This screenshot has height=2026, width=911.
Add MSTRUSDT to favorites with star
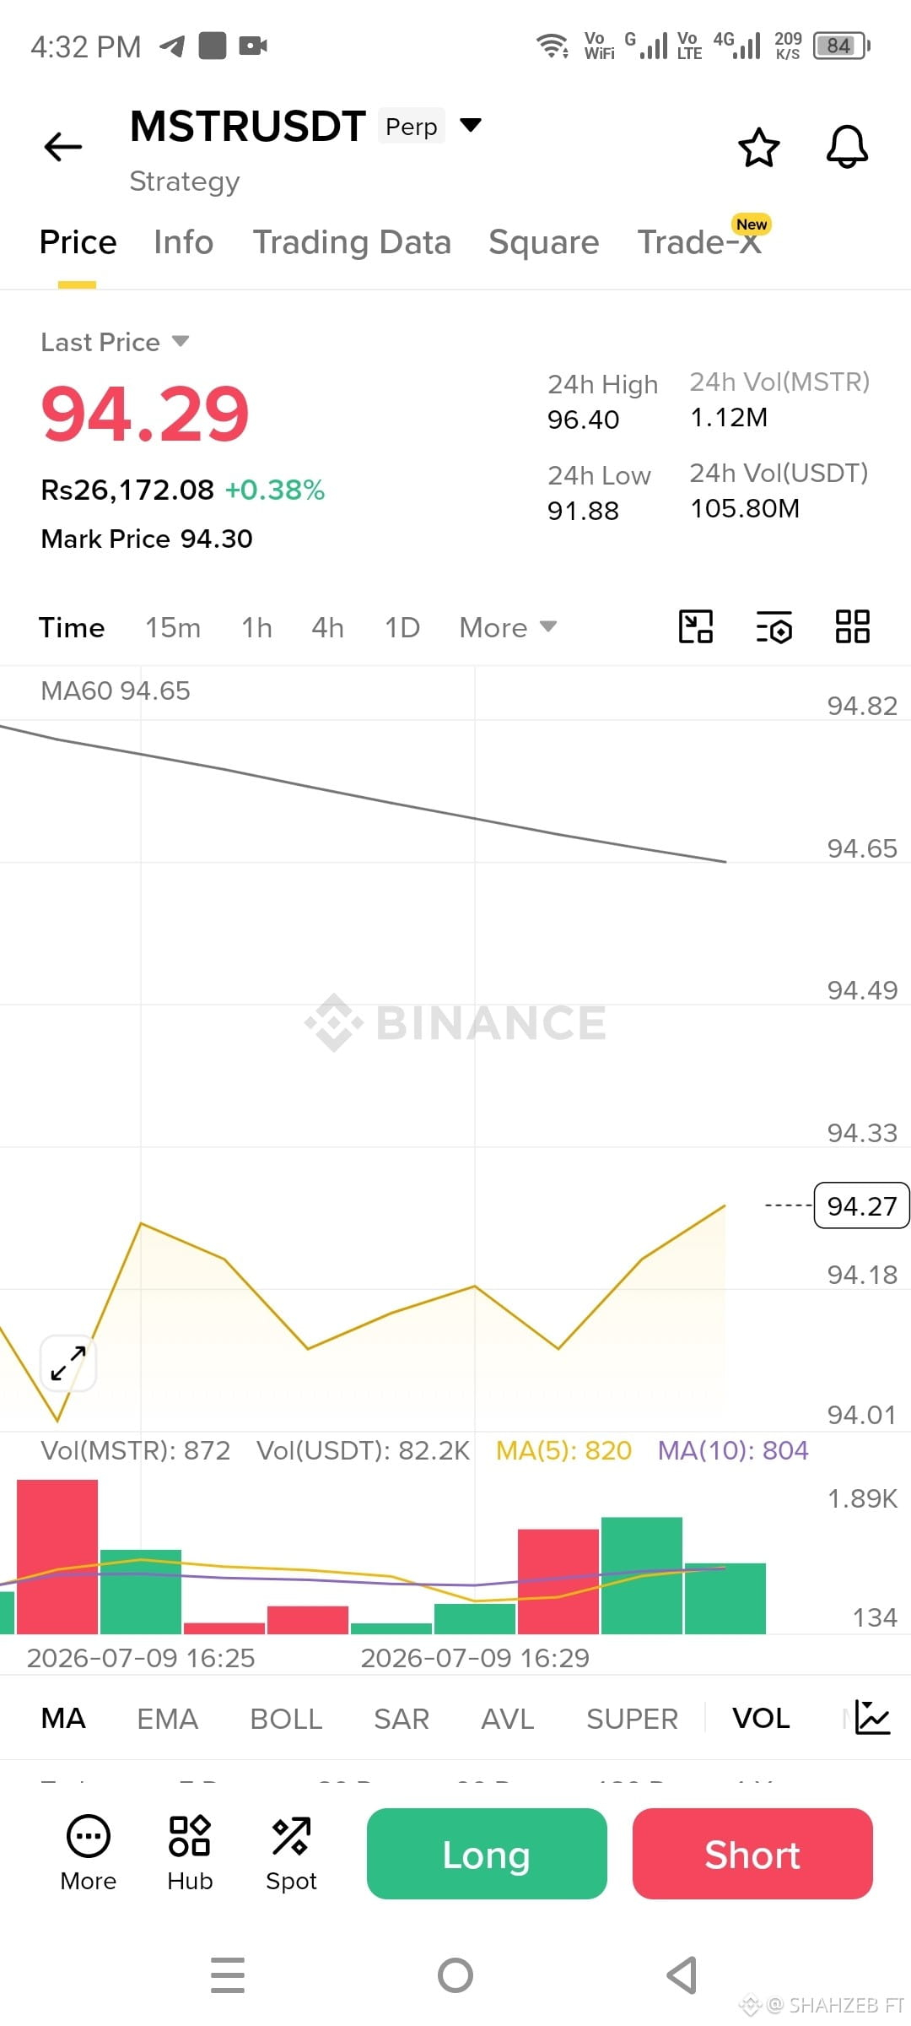click(759, 148)
